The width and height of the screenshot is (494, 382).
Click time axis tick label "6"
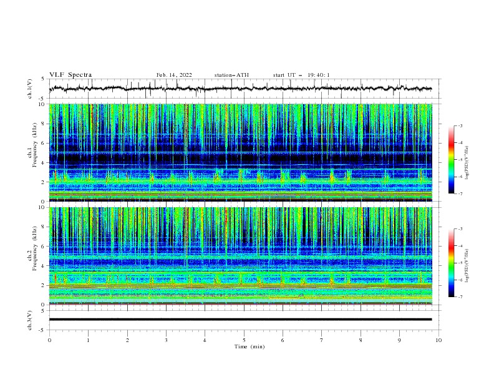click(x=283, y=340)
